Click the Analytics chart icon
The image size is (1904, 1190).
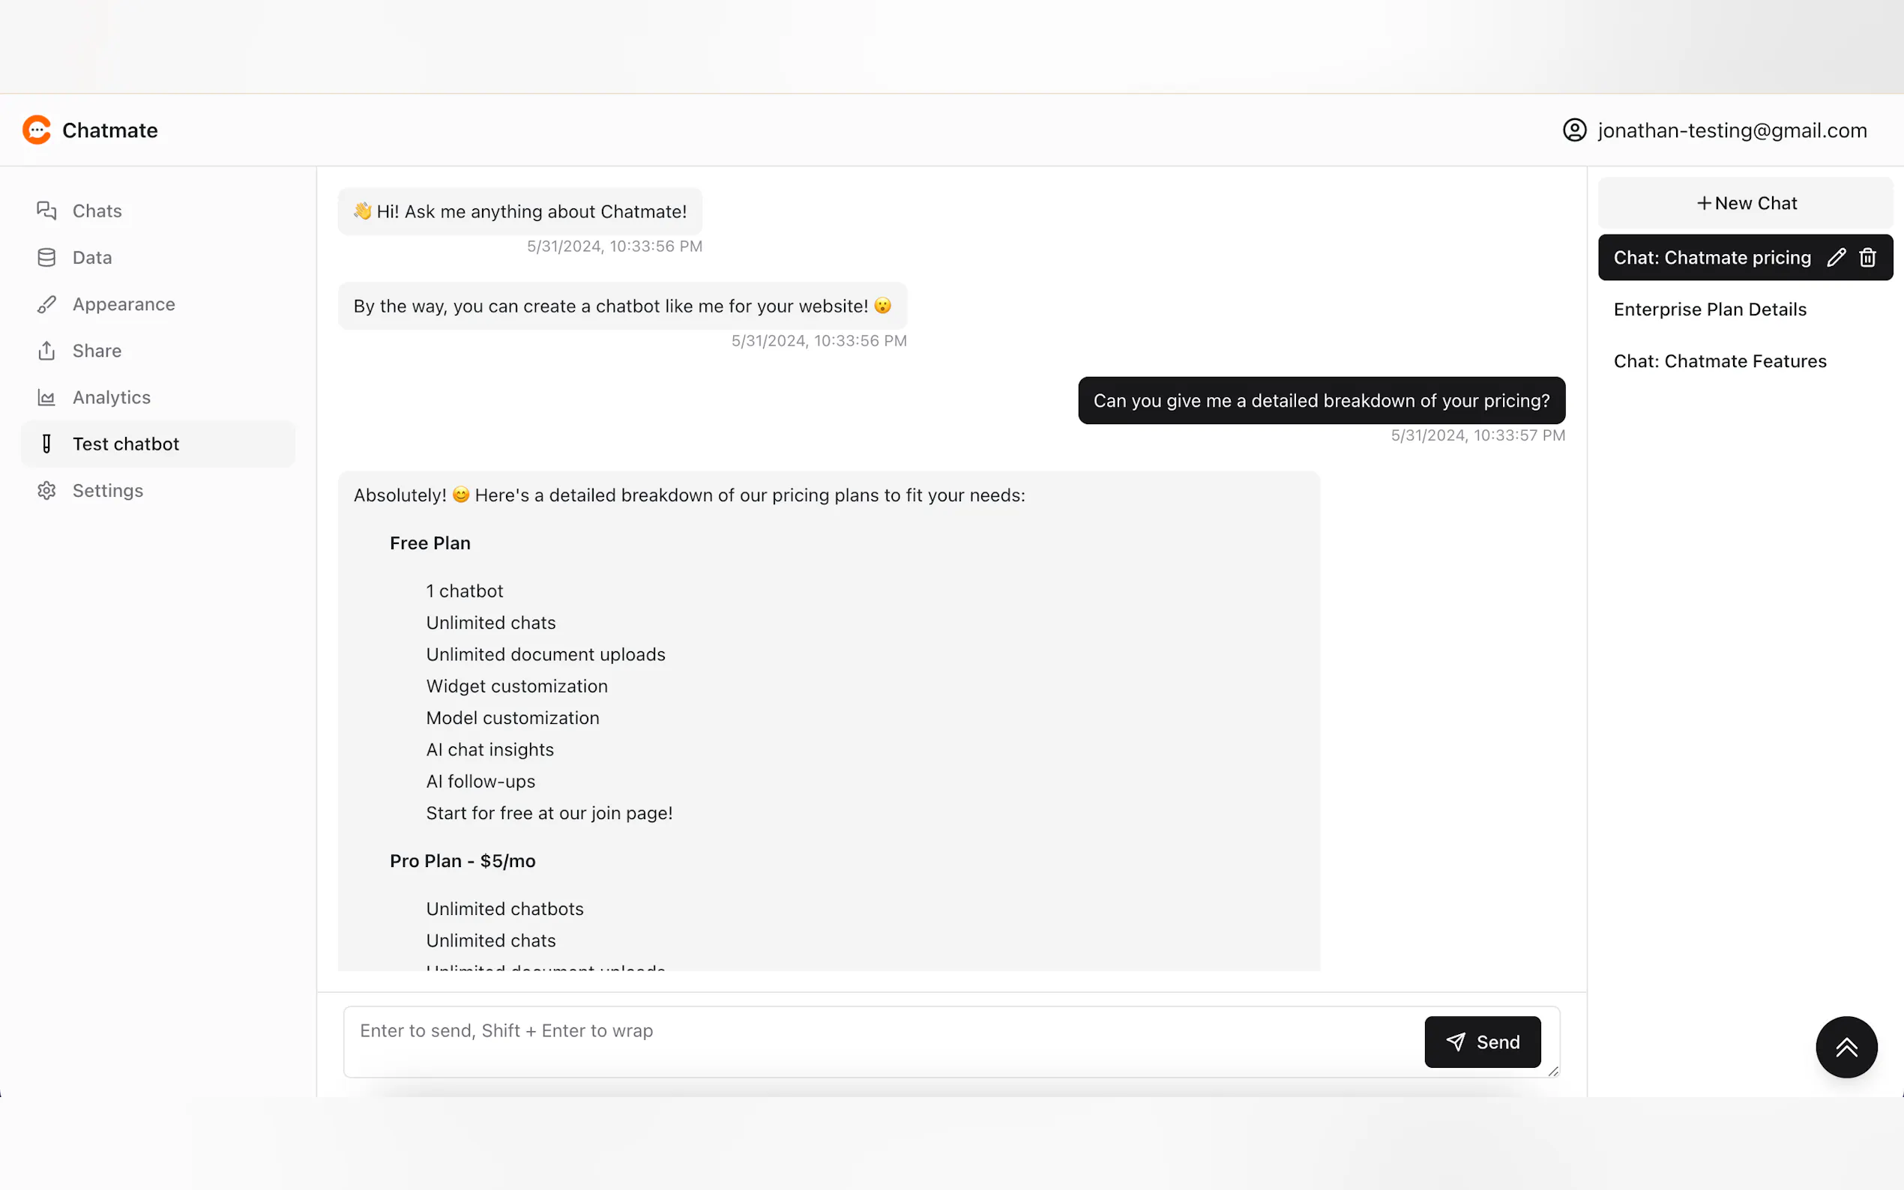tap(46, 397)
